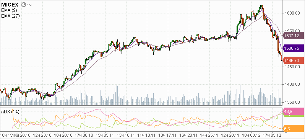305x139 pixels.
Task: Click the 1466,73 red last-price tag
Action: pos(294,60)
